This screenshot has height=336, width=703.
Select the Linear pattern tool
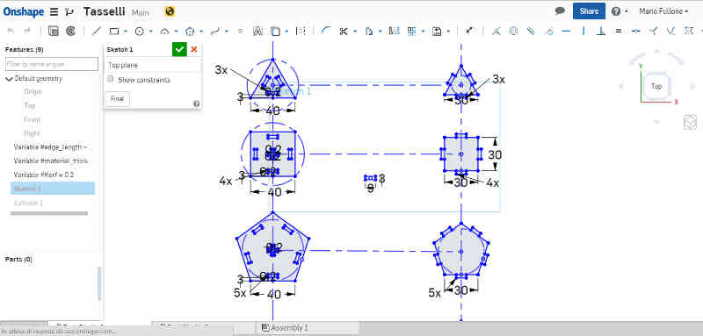point(412,31)
